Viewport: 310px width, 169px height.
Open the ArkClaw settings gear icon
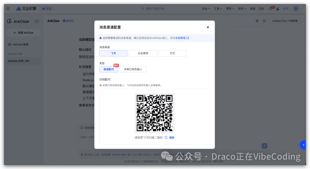click(x=257, y=21)
